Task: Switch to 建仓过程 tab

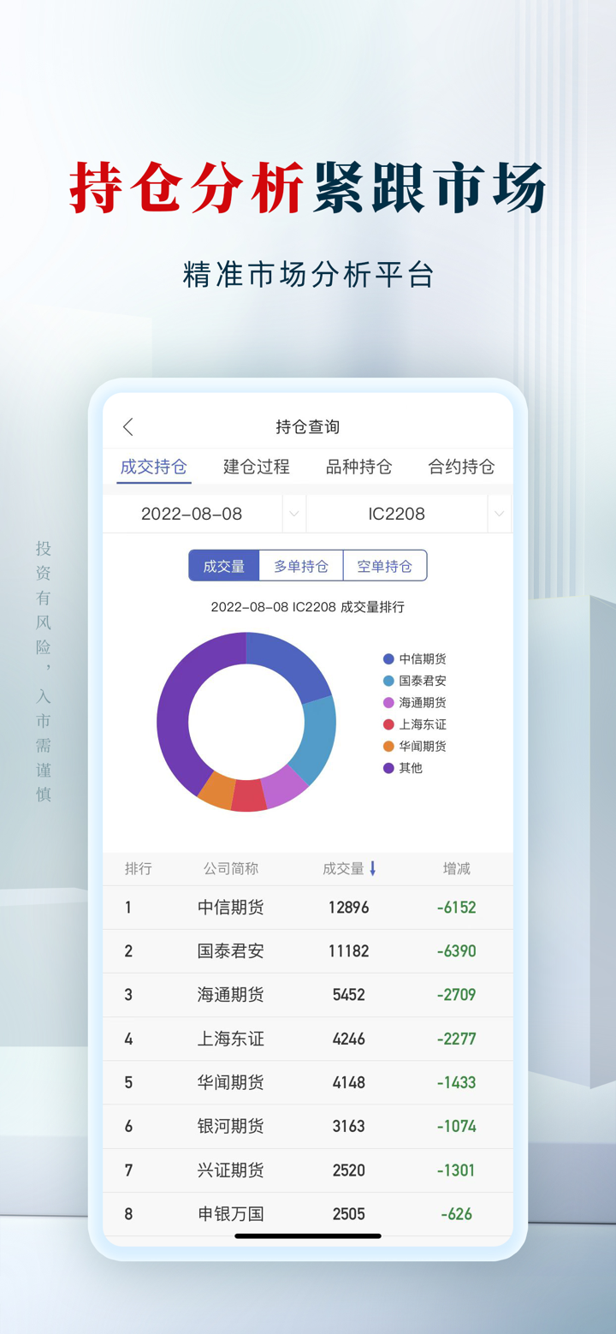Action: (257, 467)
